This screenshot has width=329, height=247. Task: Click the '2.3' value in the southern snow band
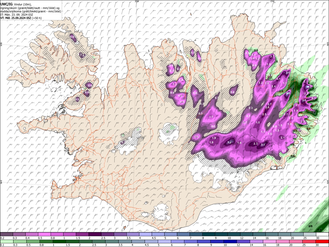coord(255,144)
